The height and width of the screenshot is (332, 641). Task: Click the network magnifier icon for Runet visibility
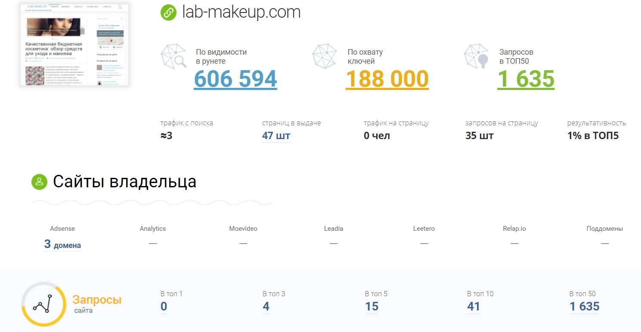[x=173, y=56]
